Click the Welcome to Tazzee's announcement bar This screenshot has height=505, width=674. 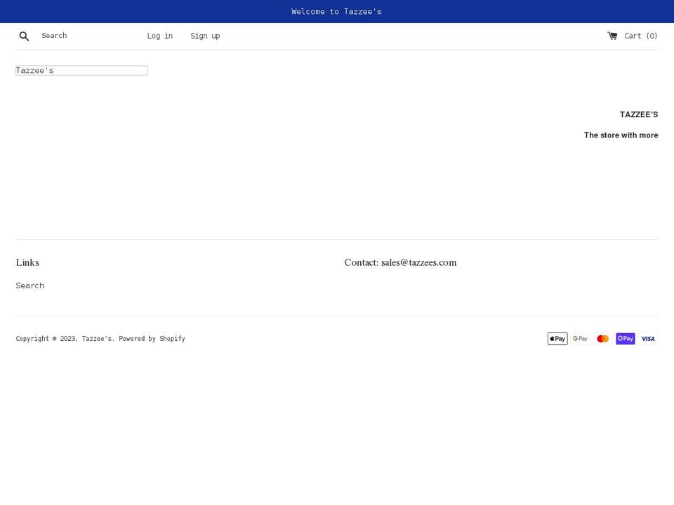click(x=336, y=11)
